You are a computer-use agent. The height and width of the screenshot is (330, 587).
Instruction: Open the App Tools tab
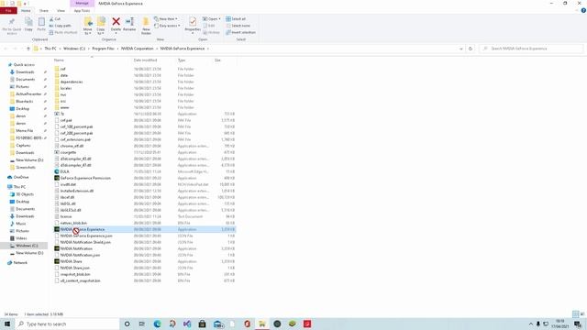click(82, 10)
